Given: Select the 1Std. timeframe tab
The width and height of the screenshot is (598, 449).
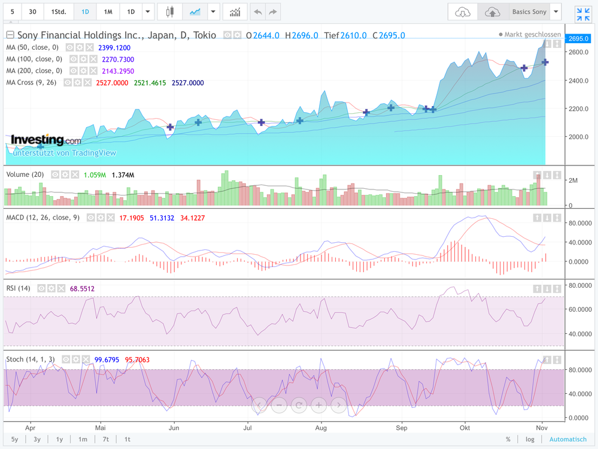Looking at the screenshot, I should point(59,12).
